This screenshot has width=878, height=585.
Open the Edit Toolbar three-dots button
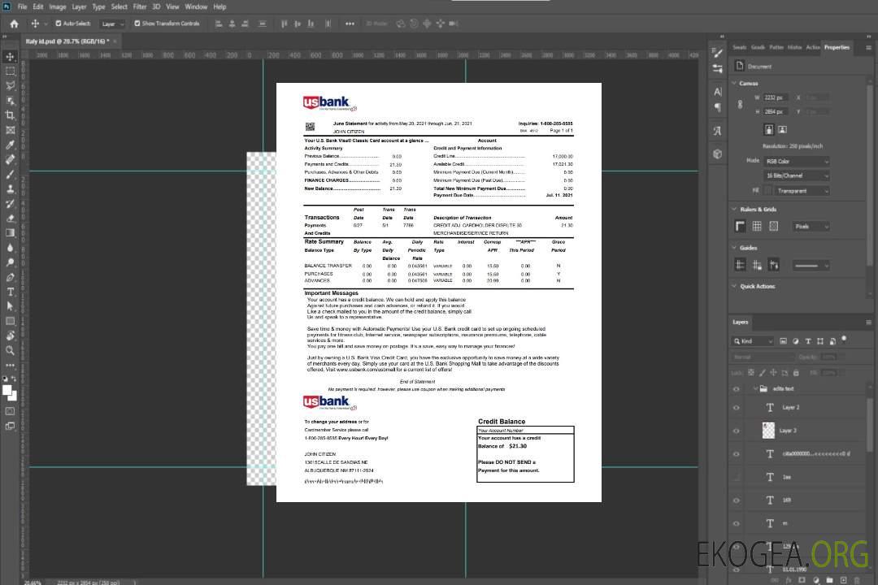(10, 365)
